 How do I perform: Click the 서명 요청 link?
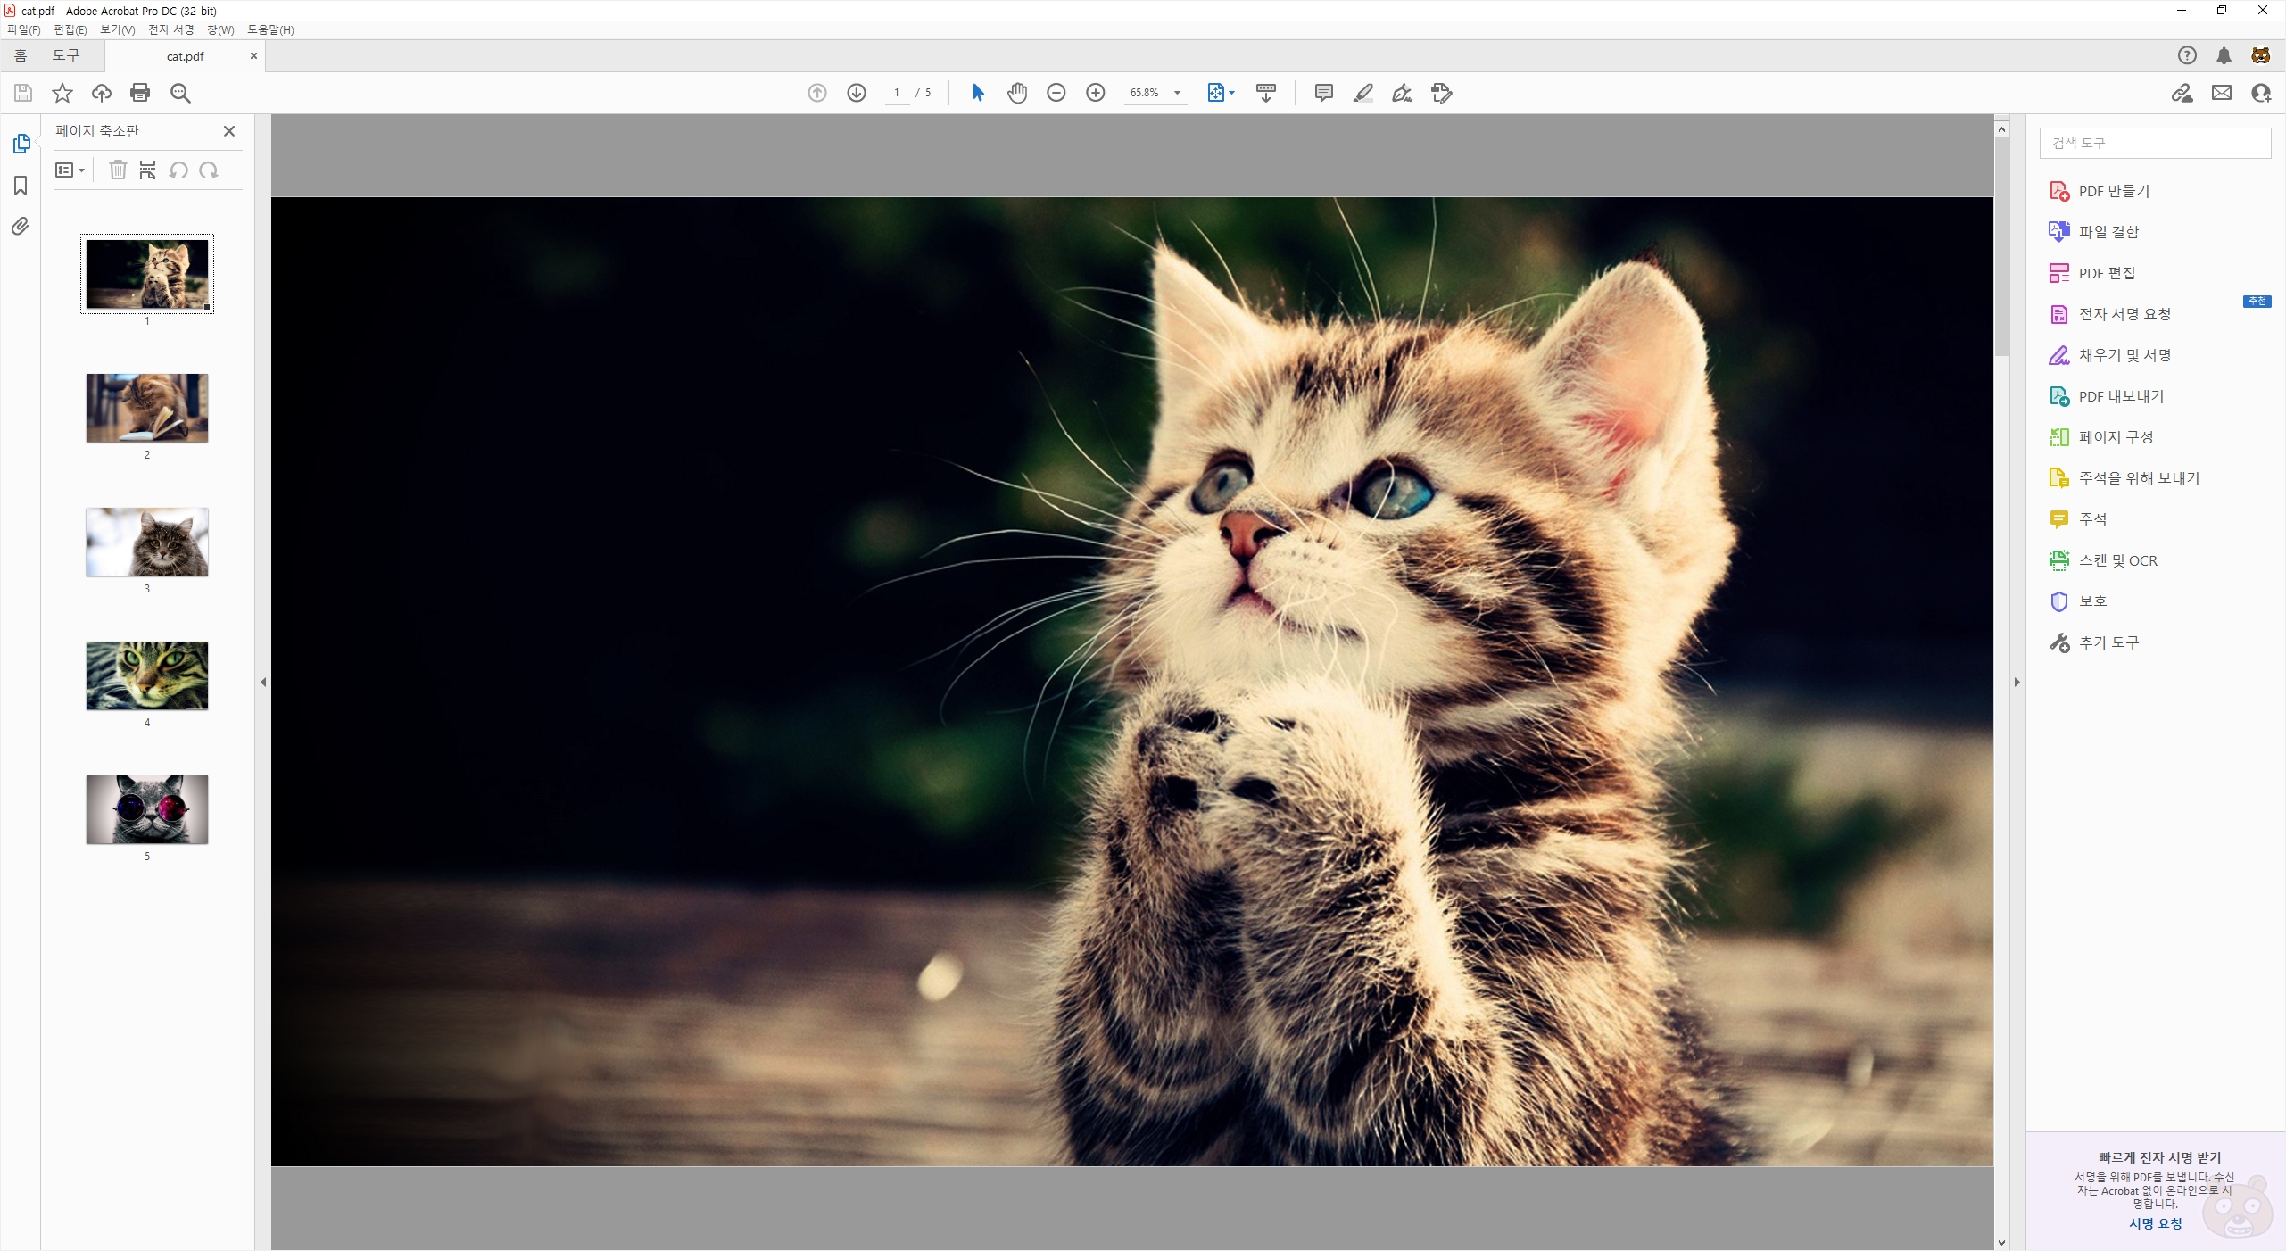coord(2155,1223)
